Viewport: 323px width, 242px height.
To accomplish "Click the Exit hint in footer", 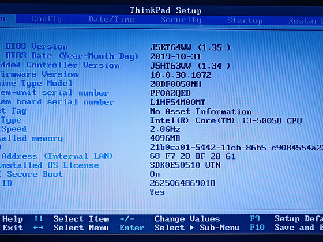I will click(12, 228).
